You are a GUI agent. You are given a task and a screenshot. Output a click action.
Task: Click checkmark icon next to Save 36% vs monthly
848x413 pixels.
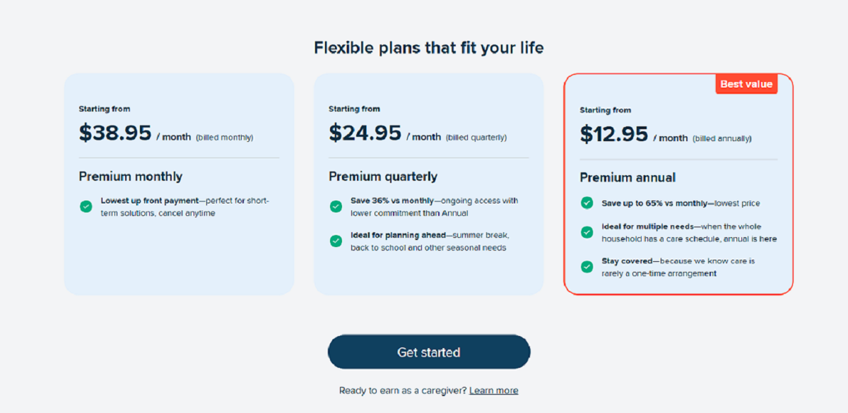(x=336, y=207)
